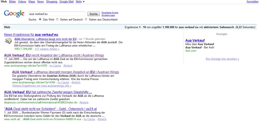260x122 pixels.
Task: Click 'Ähnlich' for austrianwings p=4393 result
Action: tap(68, 66)
